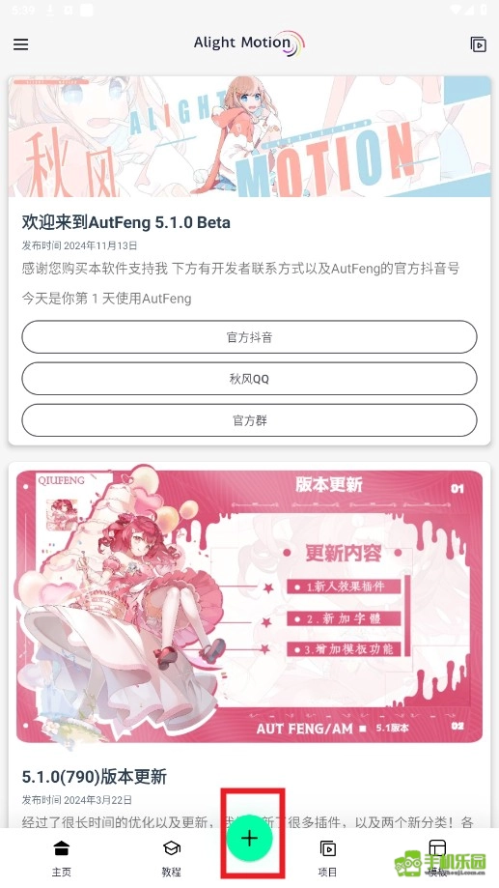Open the pink 版本更新 update banner
This screenshot has width=499, height=888.
coord(249,607)
